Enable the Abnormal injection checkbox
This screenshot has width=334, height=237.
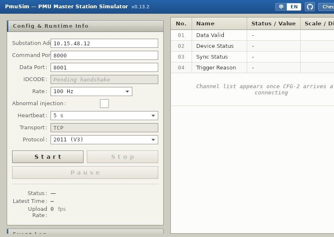pyautogui.click(x=104, y=104)
